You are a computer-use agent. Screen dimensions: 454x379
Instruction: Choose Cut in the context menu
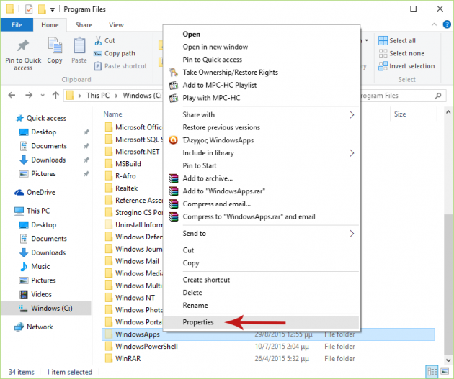pos(262,250)
